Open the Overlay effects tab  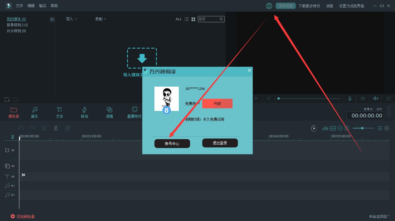(x=134, y=113)
